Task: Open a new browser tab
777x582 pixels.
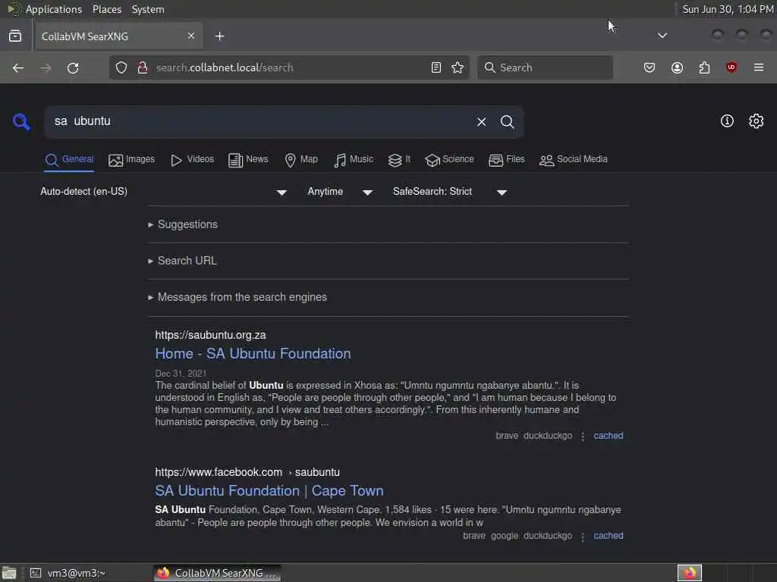Action: [x=219, y=36]
